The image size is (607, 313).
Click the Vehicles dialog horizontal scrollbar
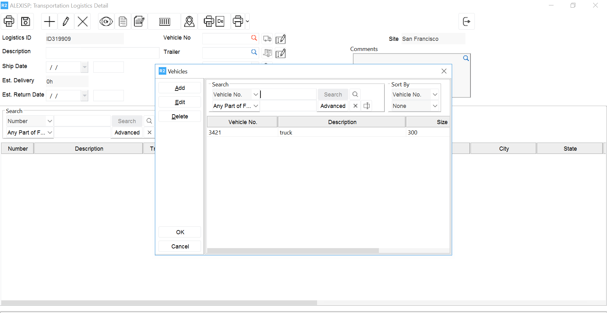click(293, 251)
